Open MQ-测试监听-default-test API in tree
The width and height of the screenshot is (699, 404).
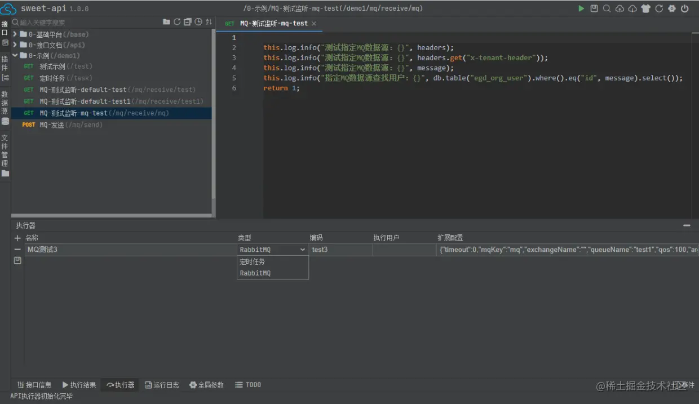click(112, 90)
